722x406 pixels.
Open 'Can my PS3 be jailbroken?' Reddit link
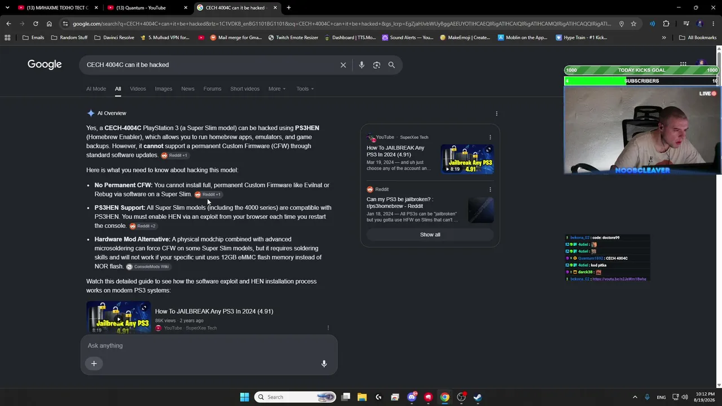(400, 202)
